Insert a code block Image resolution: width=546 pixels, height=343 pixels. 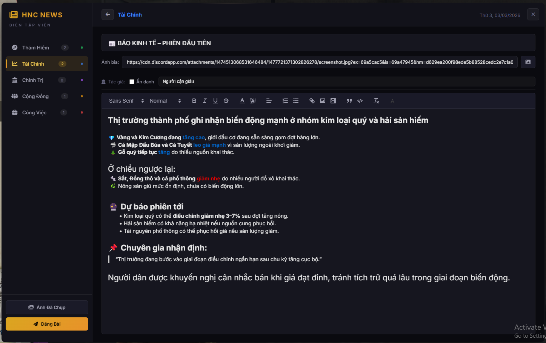pyautogui.click(x=360, y=101)
